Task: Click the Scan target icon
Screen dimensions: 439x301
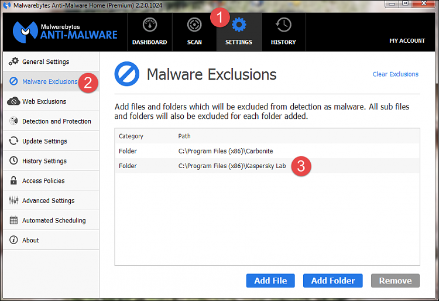Action: pyautogui.click(x=194, y=25)
